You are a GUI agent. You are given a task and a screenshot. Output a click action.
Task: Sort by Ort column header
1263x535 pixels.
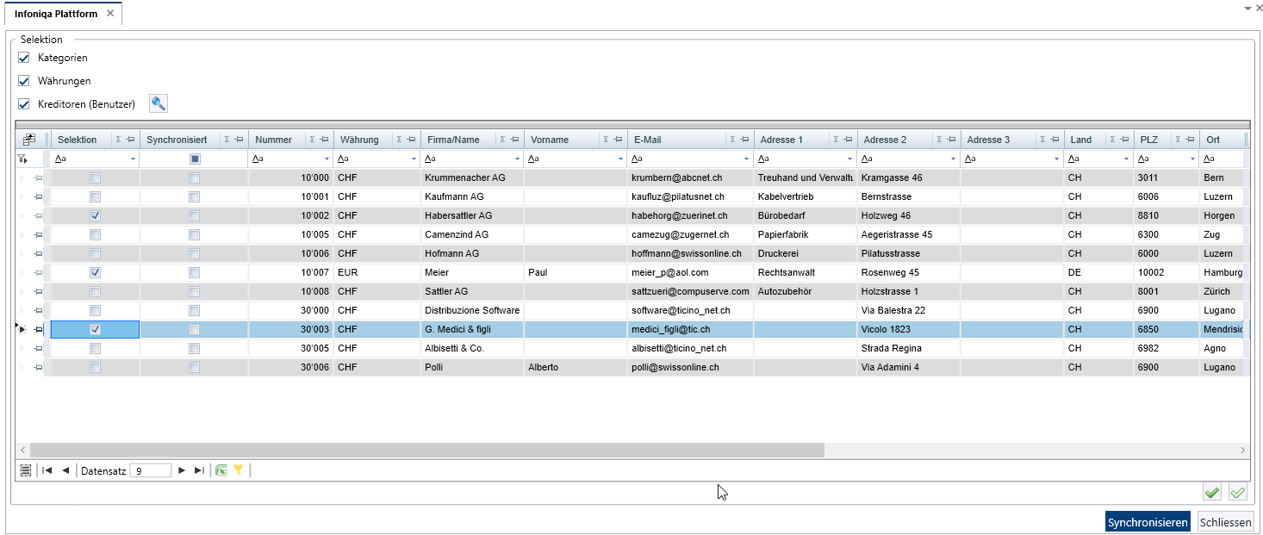(x=1213, y=140)
